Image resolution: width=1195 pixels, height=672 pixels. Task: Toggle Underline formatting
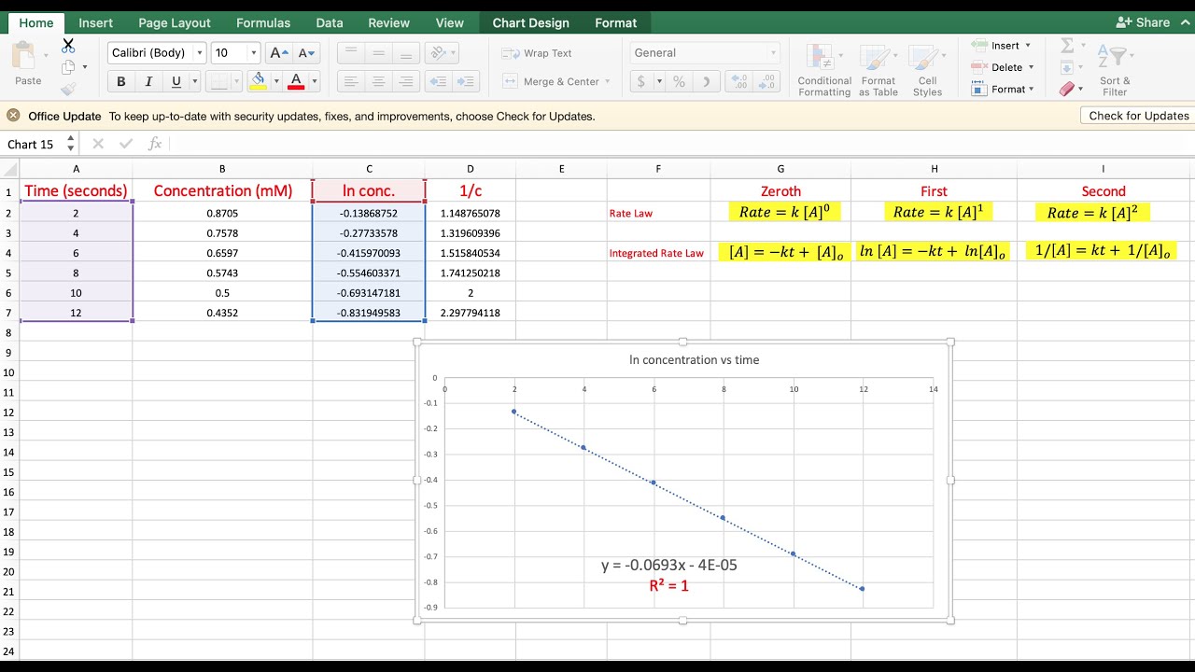point(176,82)
